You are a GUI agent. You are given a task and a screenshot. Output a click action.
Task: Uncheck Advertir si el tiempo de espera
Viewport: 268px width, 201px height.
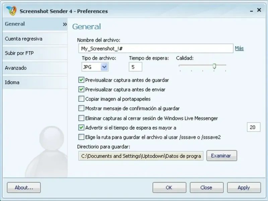81,127
